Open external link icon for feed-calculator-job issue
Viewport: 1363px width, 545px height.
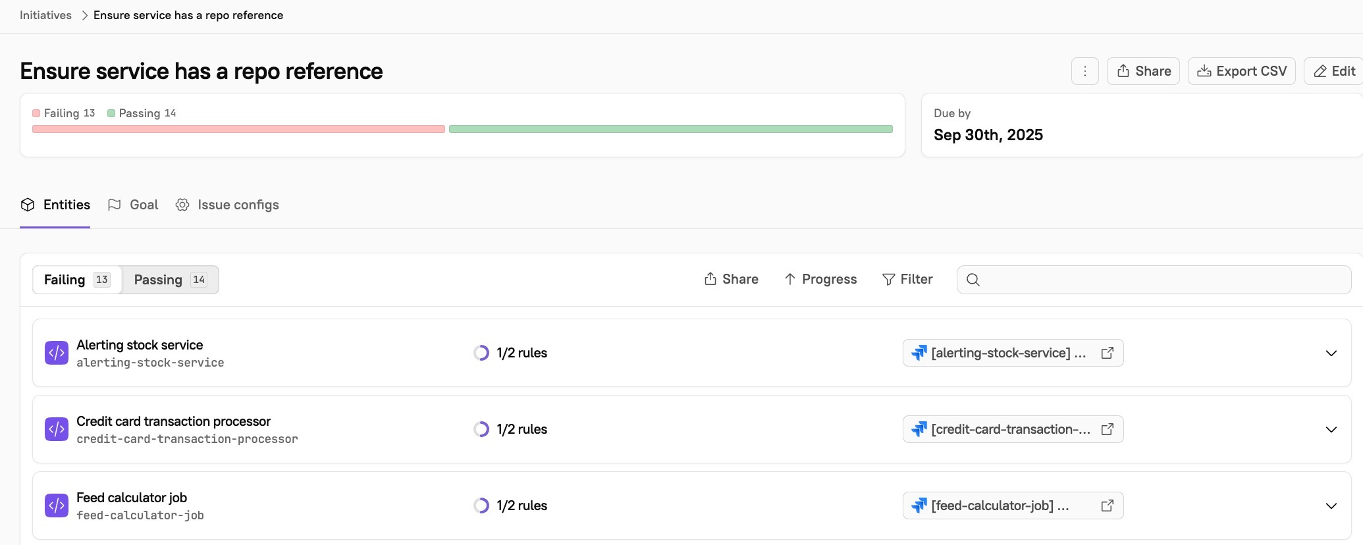1107,506
